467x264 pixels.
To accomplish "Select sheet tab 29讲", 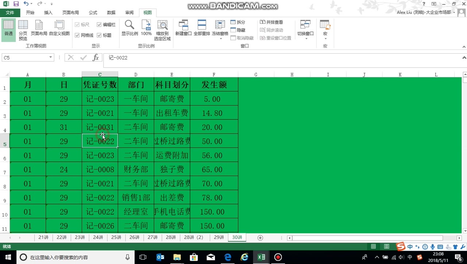I will 219,237.
